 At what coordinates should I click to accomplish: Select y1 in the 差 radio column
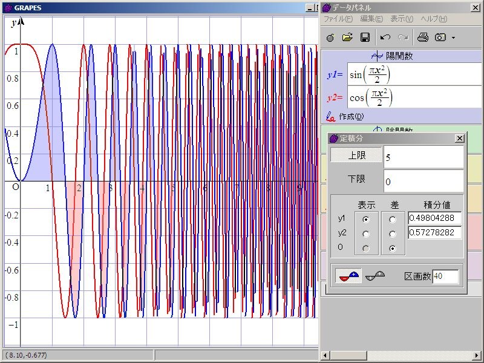(393, 220)
